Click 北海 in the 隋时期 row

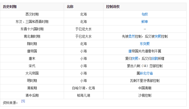click(x=83, y=44)
